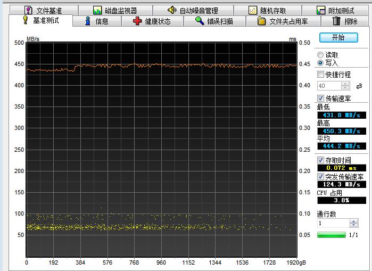
Task: Select the 写入 (write) radio button
Action: click(320, 63)
